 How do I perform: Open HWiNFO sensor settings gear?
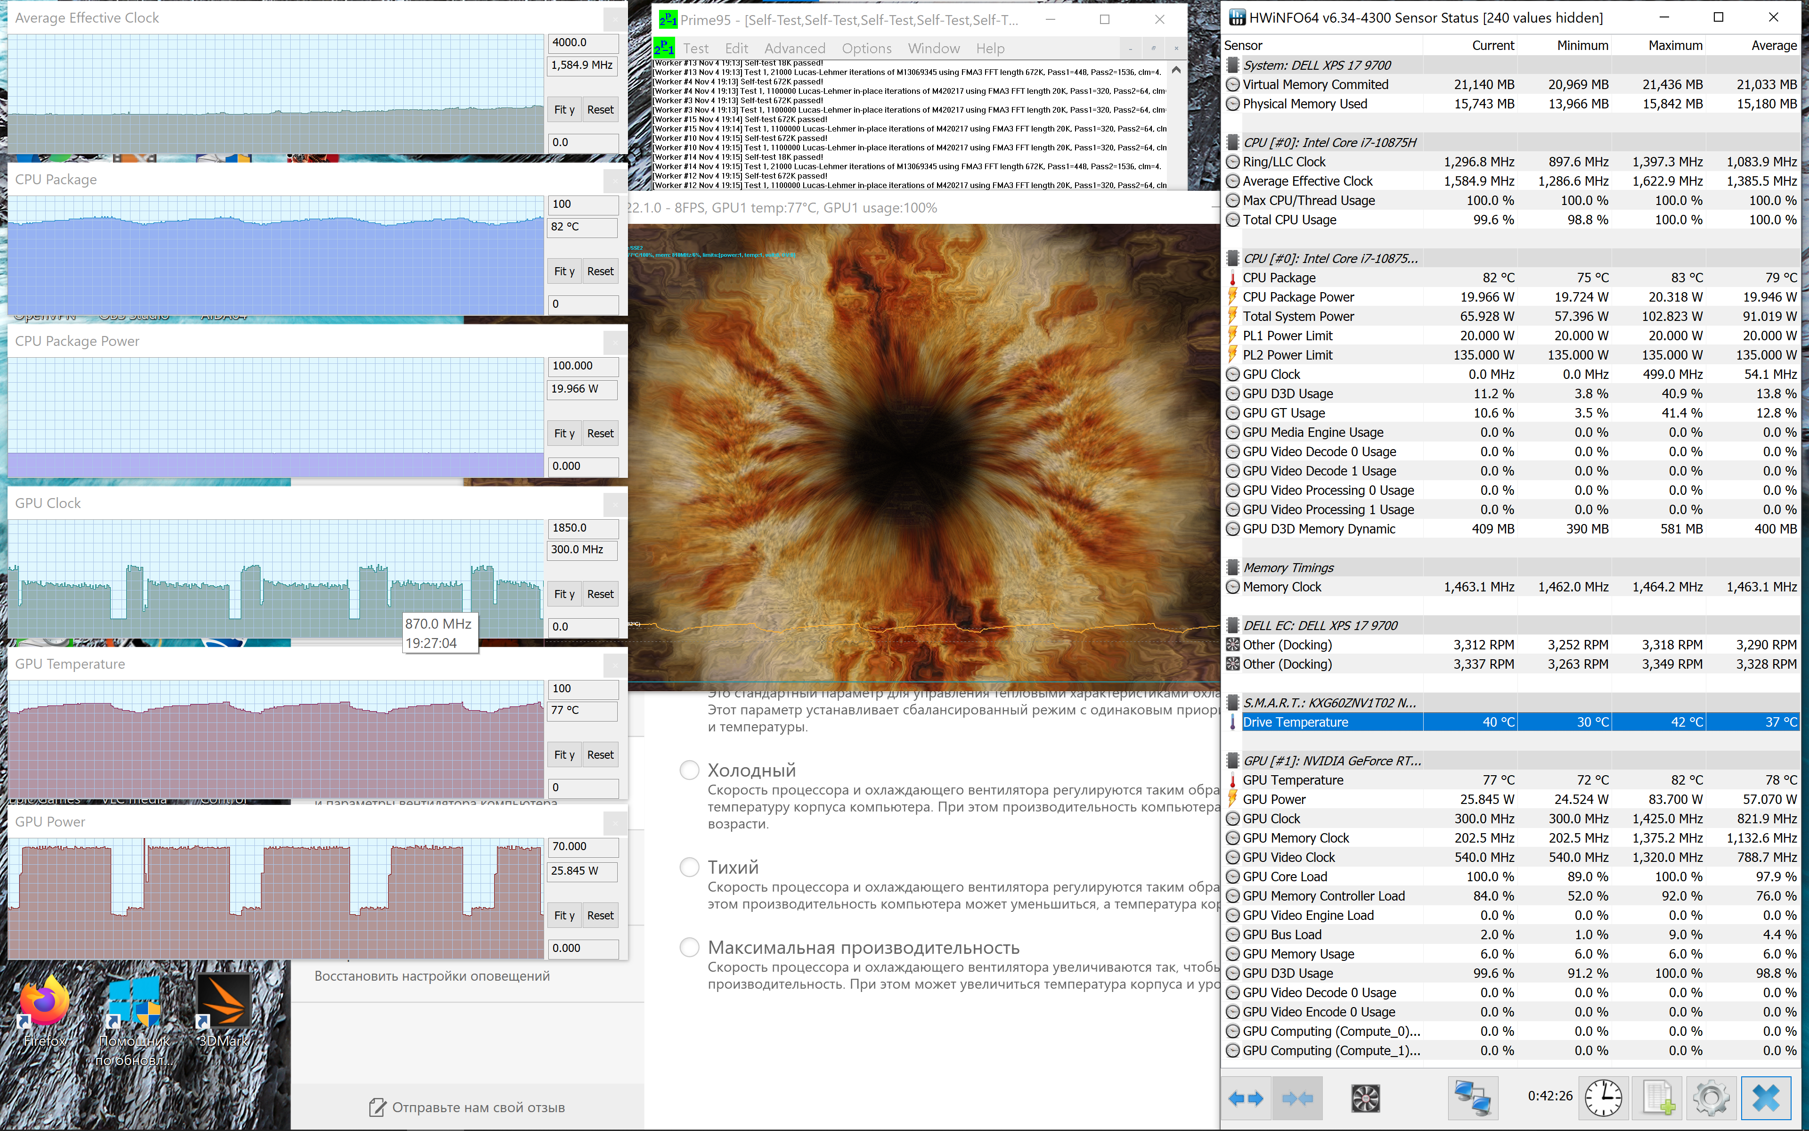point(1711,1098)
